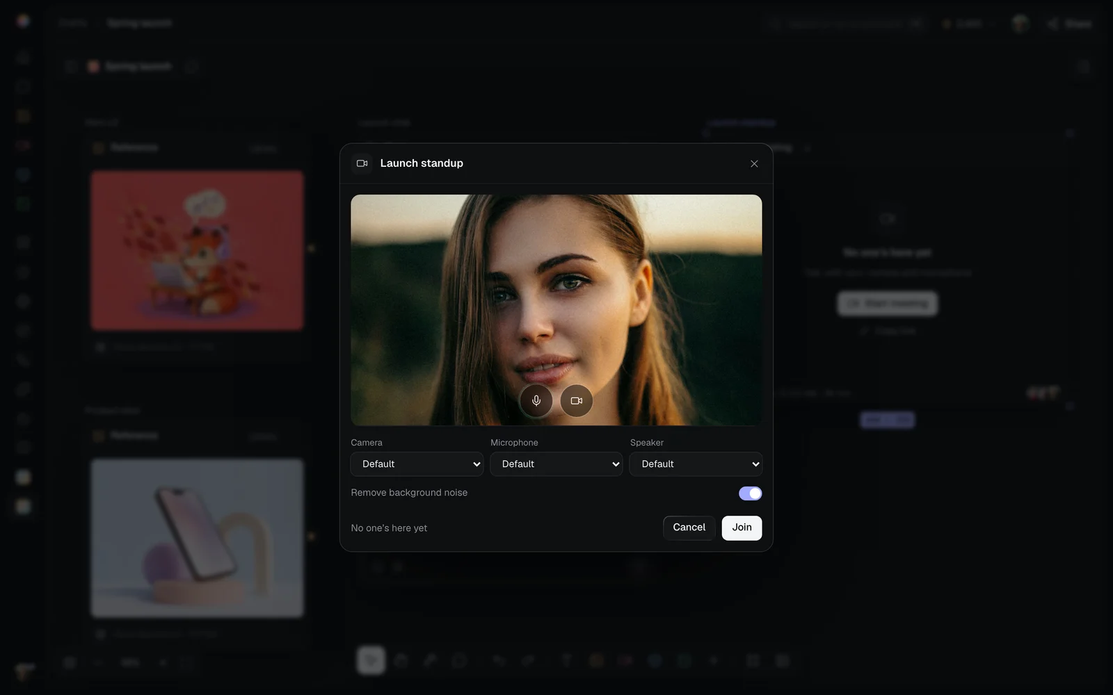This screenshot has height=695, width=1113.
Task: Click the blurred Start meeting button behind dialog
Action: pyautogui.click(x=887, y=304)
